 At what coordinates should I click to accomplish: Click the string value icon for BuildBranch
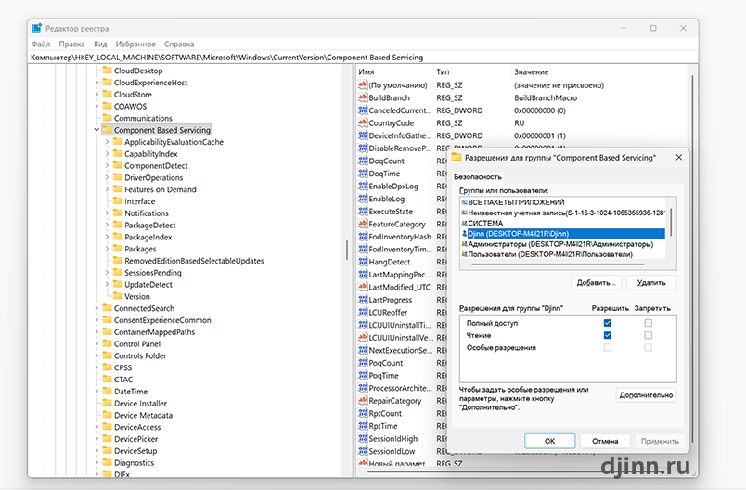pyautogui.click(x=363, y=97)
